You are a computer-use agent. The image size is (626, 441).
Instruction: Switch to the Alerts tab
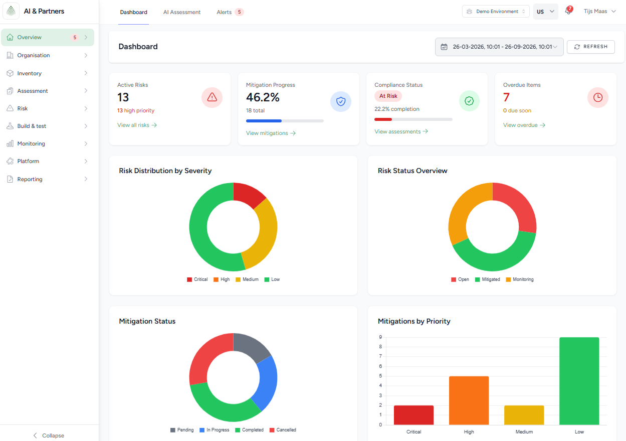pyautogui.click(x=230, y=12)
